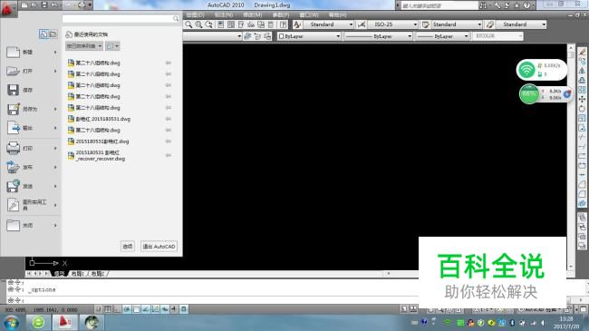
Task: Click the Save icon in Quick Access toolbar
Action: coord(44,5)
